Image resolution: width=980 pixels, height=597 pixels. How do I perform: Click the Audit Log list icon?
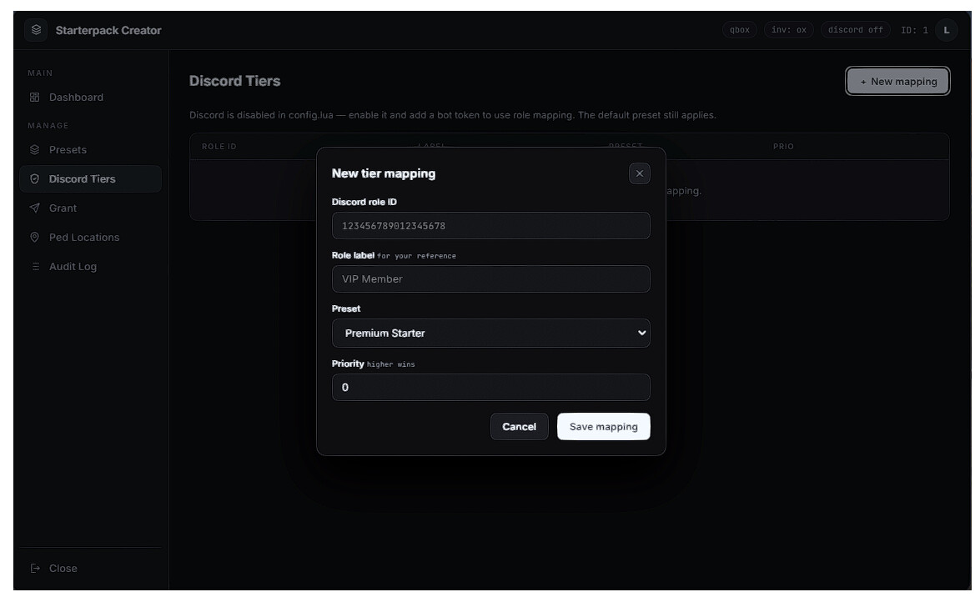click(x=35, y=266)
